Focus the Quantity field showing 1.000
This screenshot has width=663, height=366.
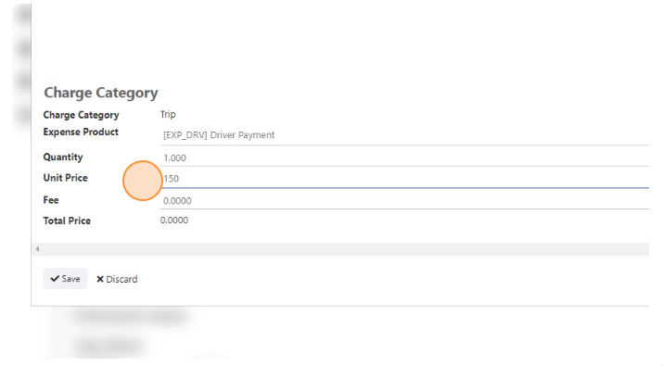click(x=404, y=158)
